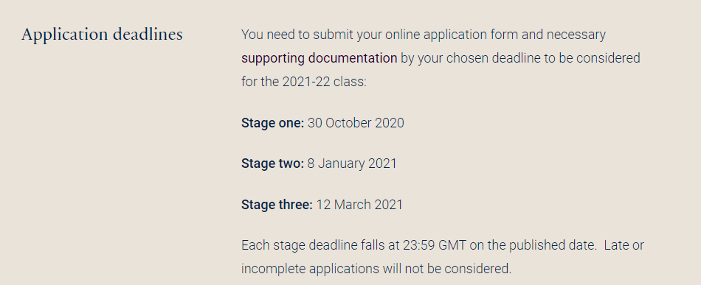Open the supporting documentation link
Viewport: 701px width, 285px height.
coord(320,58)
